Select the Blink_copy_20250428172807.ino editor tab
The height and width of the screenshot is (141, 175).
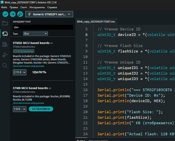96,22
